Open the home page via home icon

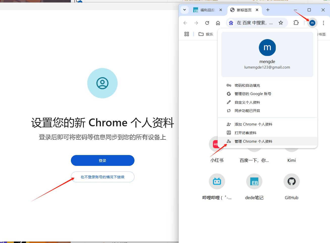218,23
